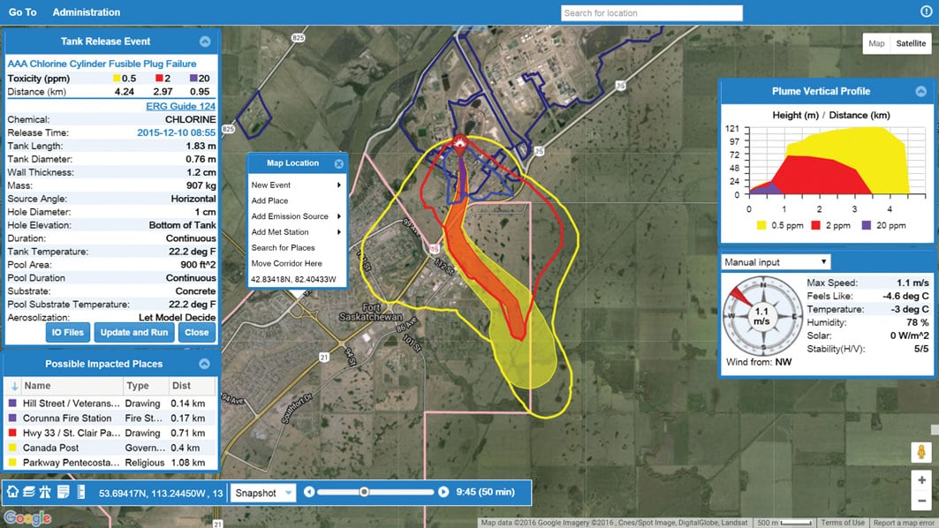The width and height of the screenshot is (939, 528).
Task: Open the ERG Guide 124 link
Action: coord(180,106)
